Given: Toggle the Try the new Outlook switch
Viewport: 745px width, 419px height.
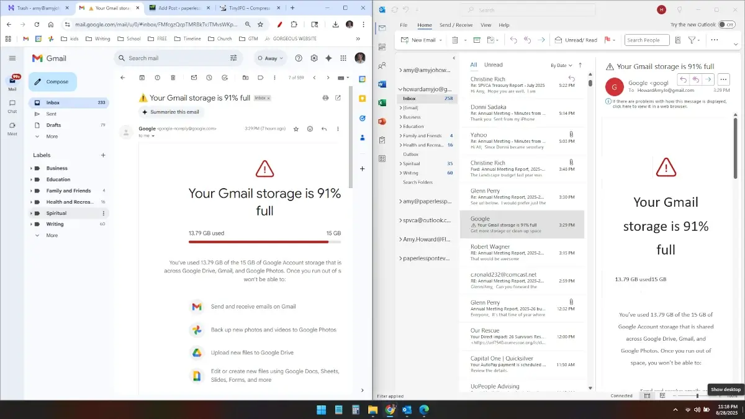Looking at the screenshot, I should 726,25.
